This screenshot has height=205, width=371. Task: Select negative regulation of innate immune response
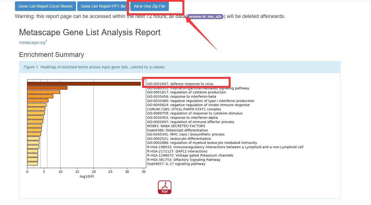coord(198,105)
